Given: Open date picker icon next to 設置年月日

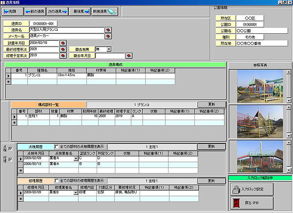Looking at the screenshot, I should (63, 43).
